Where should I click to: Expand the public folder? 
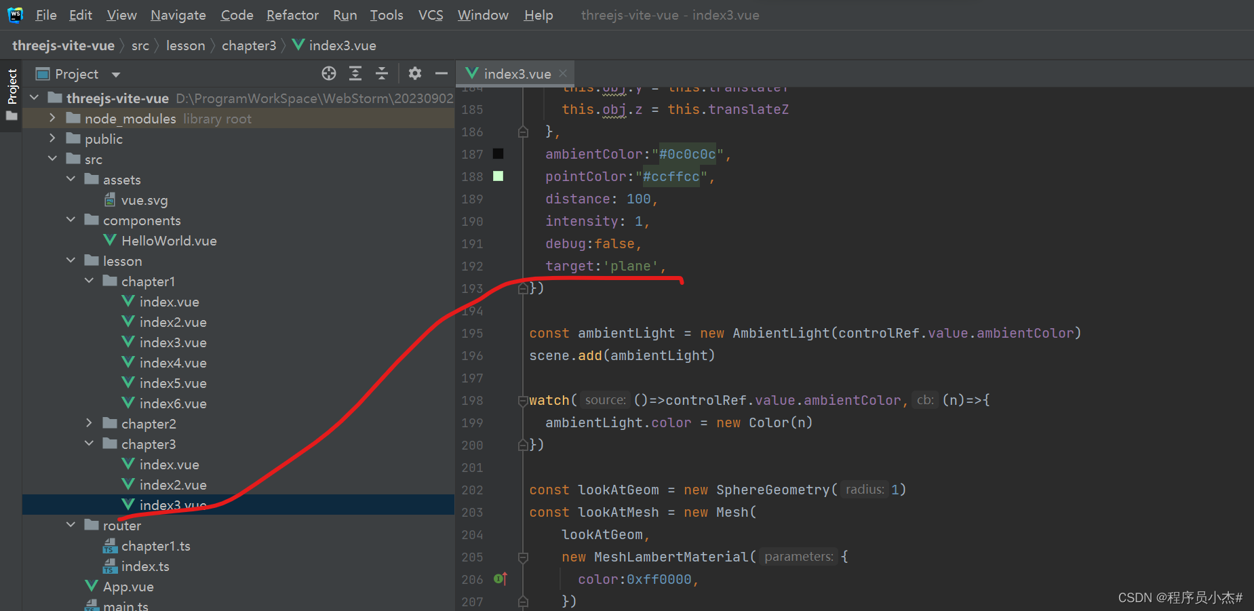click(53, 138)
